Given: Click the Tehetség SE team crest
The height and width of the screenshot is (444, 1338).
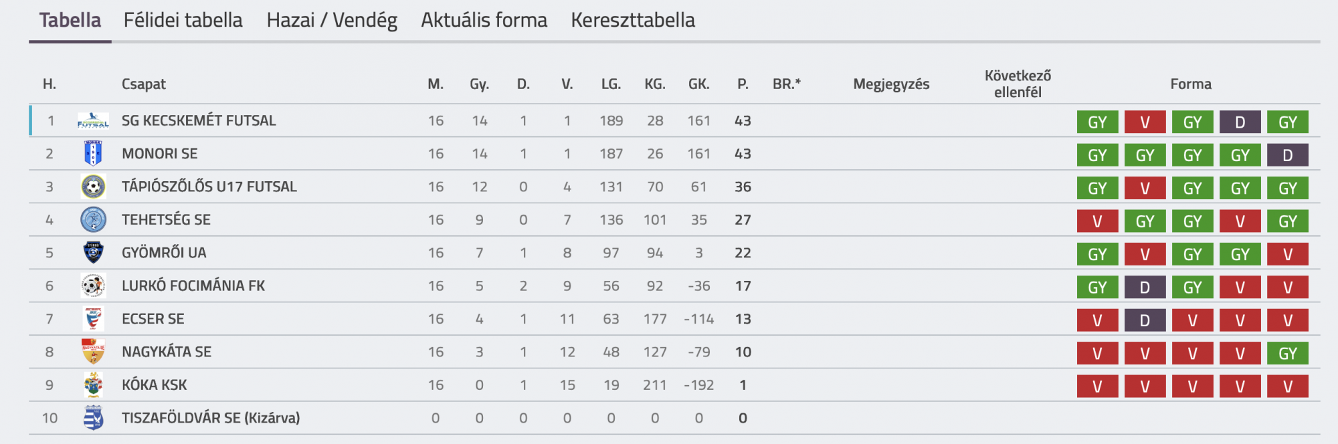Looking at the screenshot, I should [x=93, y=220].
